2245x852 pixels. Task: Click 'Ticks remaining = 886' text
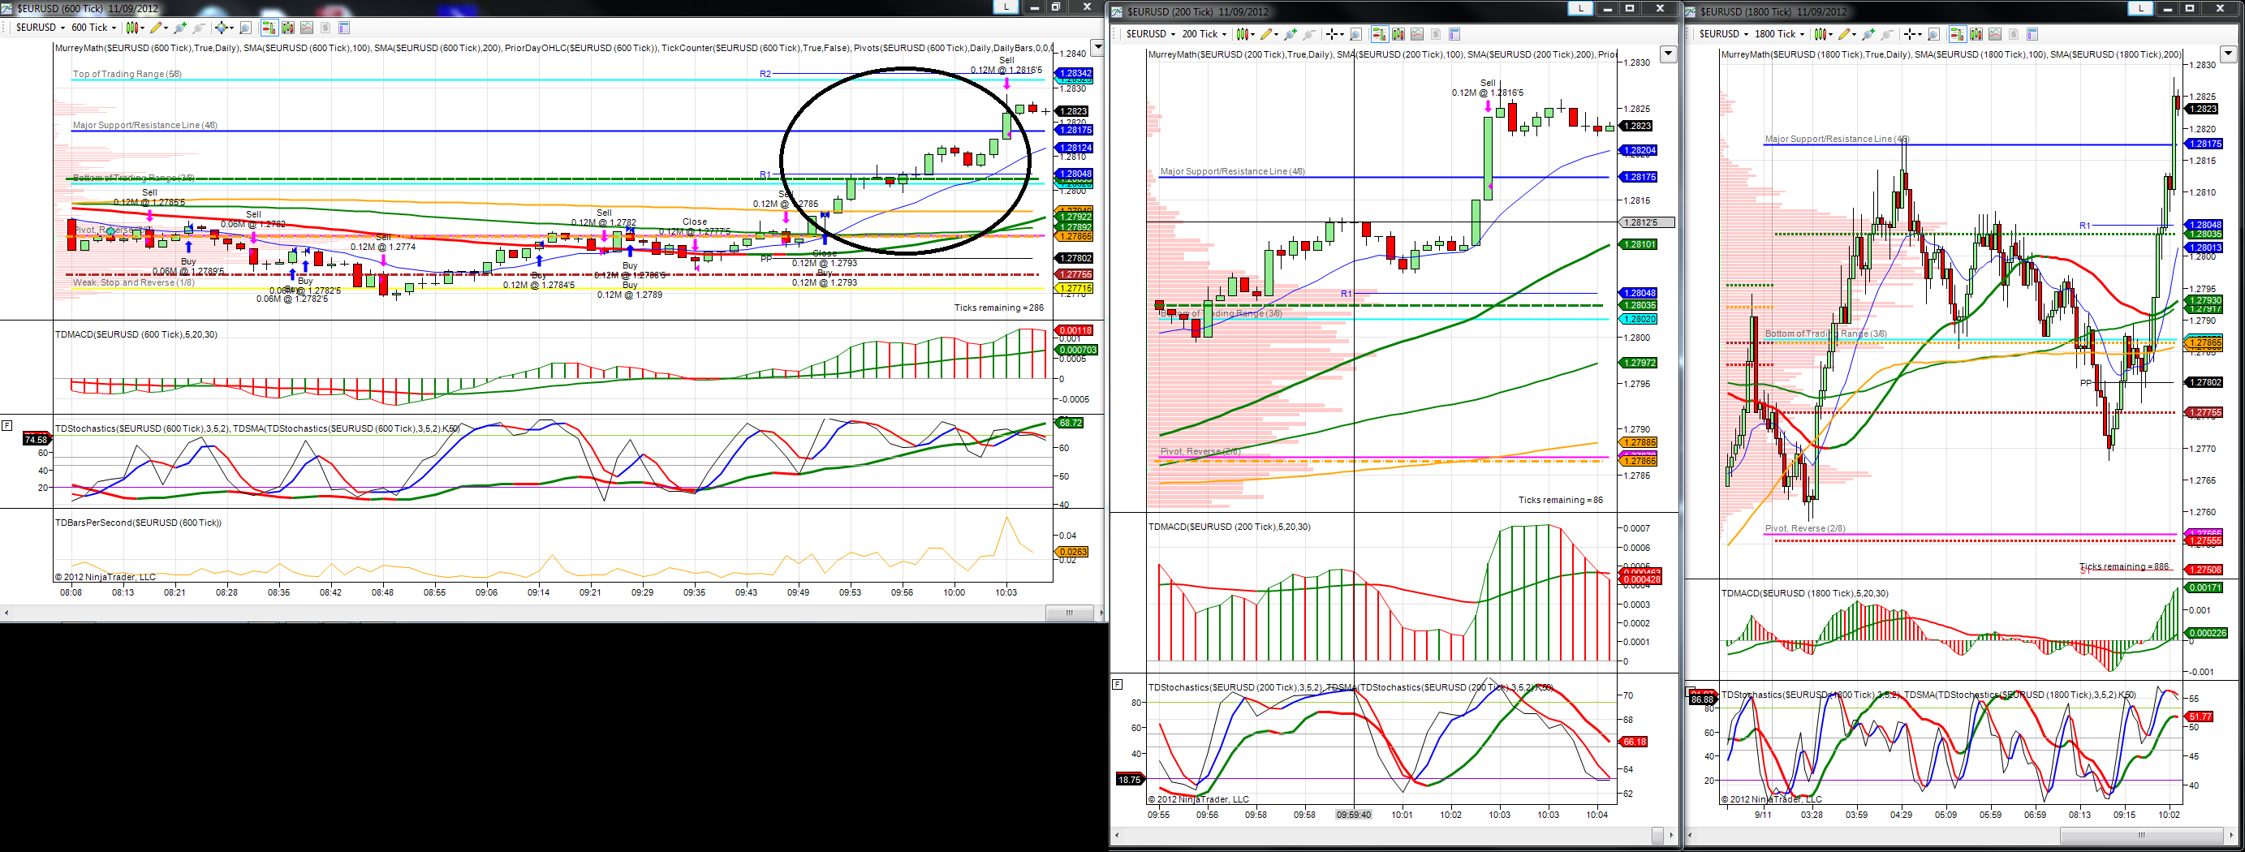pyautogui.click(x=2124, y=566)
